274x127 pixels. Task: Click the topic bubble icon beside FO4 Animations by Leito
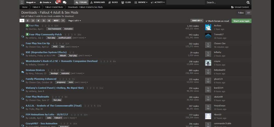(x=23, y=116)
